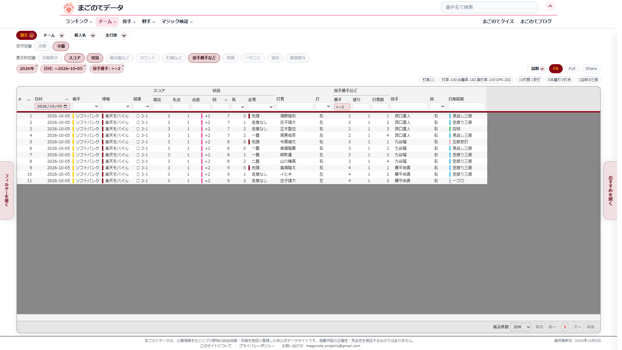The image size is (622, 350).
Task: Click the paw logo icon
Action: [x=69, y=7]
